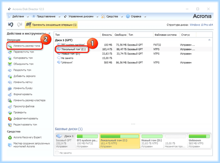Collapse the Диск 1 (GPT) group chevron
The image size is (220, 163).
point(209,40)
